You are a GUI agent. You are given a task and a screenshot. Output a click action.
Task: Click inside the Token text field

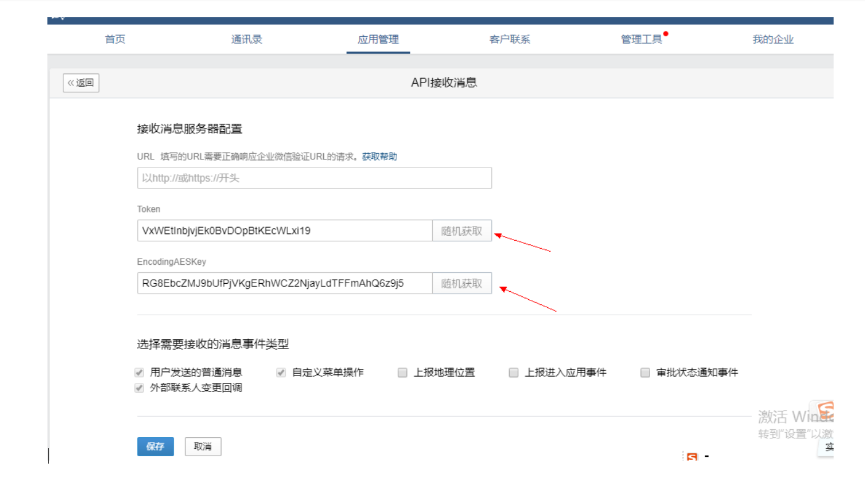pyautogui.click(x=284, y=231)
